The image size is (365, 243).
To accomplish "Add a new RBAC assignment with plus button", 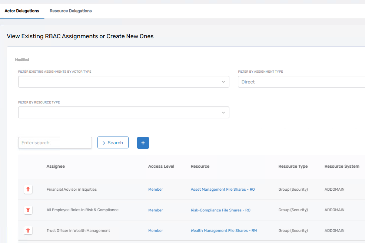I will (x=143, y=143).
